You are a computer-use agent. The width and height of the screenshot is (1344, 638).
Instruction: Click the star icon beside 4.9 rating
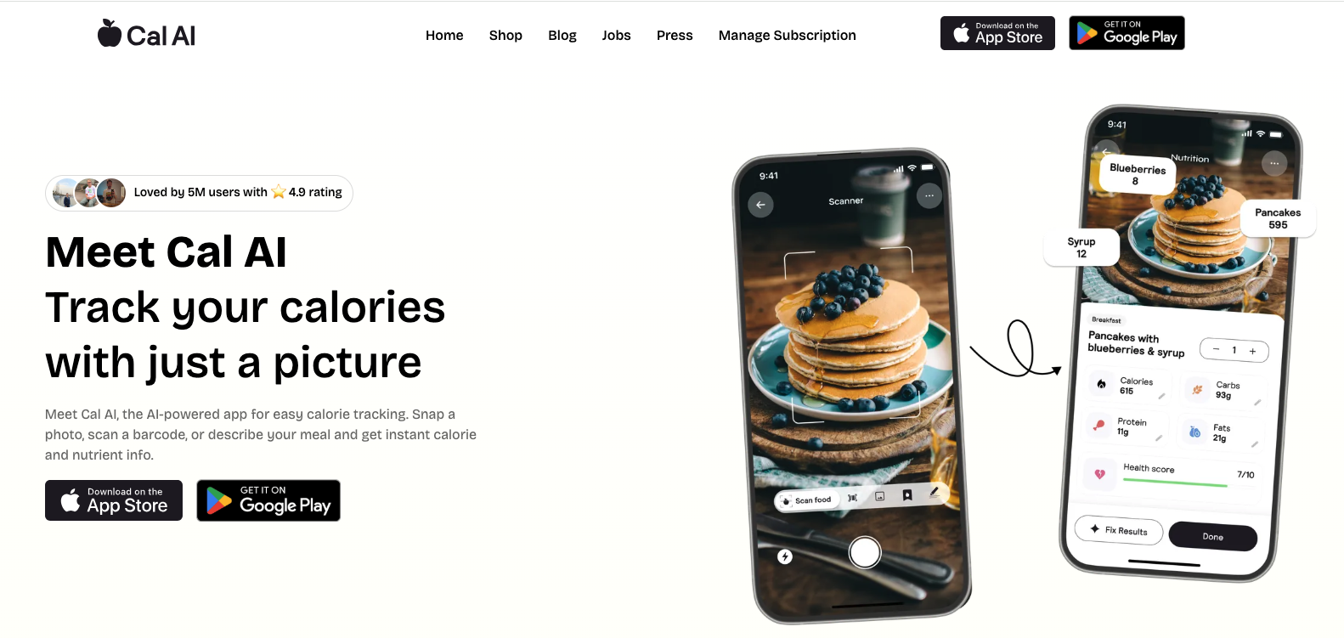tap(278, 192)
